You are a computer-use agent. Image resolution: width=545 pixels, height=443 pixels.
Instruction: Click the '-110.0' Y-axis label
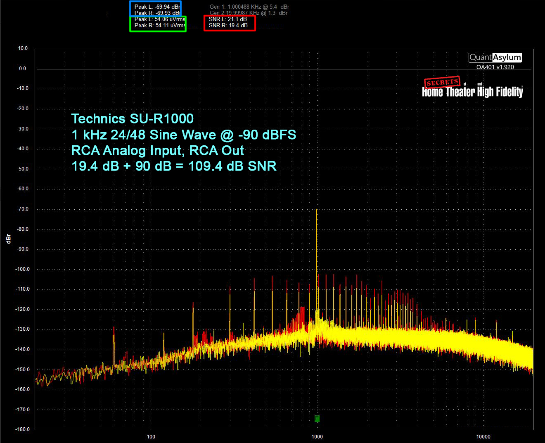[23, 289]
